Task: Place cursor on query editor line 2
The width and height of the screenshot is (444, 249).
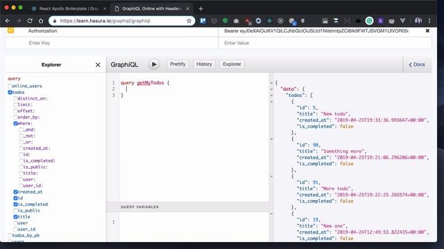Action: click(x=194, y=89)
